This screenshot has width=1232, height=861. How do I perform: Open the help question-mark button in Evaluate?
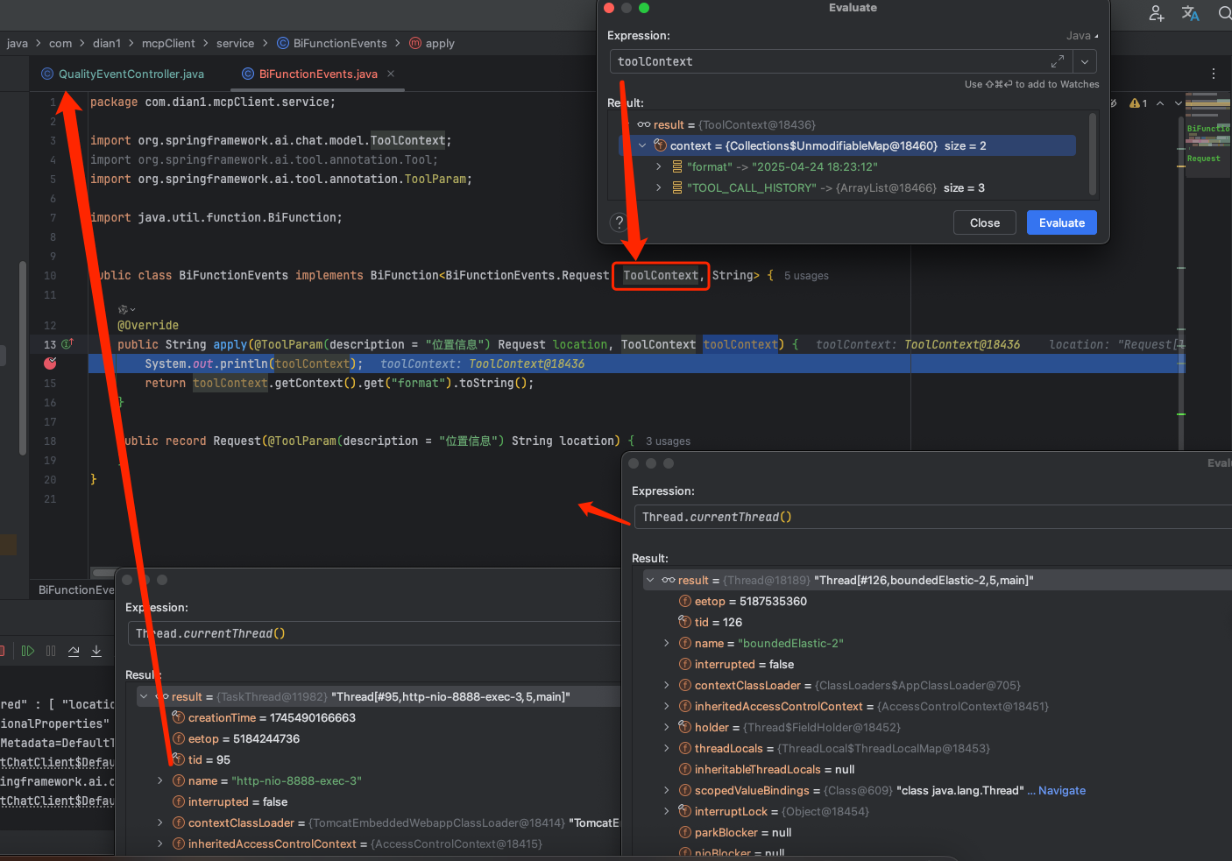(619, 222)
